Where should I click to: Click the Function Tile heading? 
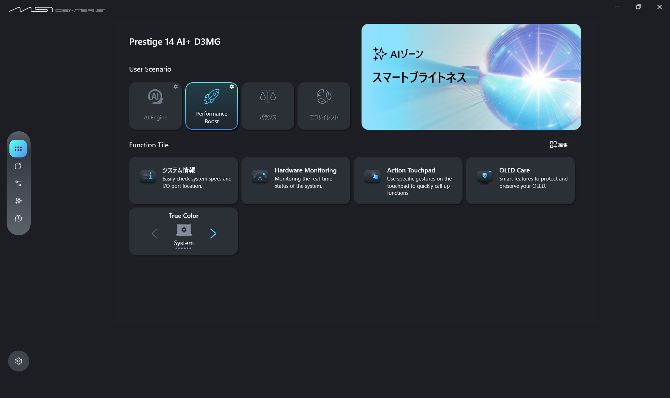pos(149,145)
